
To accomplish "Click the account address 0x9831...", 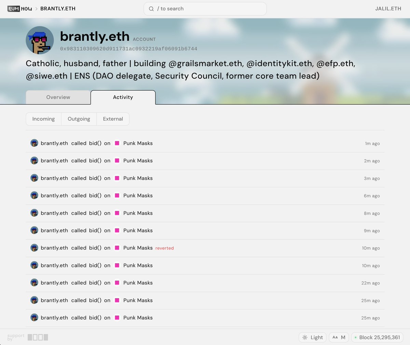I will 128,49.
